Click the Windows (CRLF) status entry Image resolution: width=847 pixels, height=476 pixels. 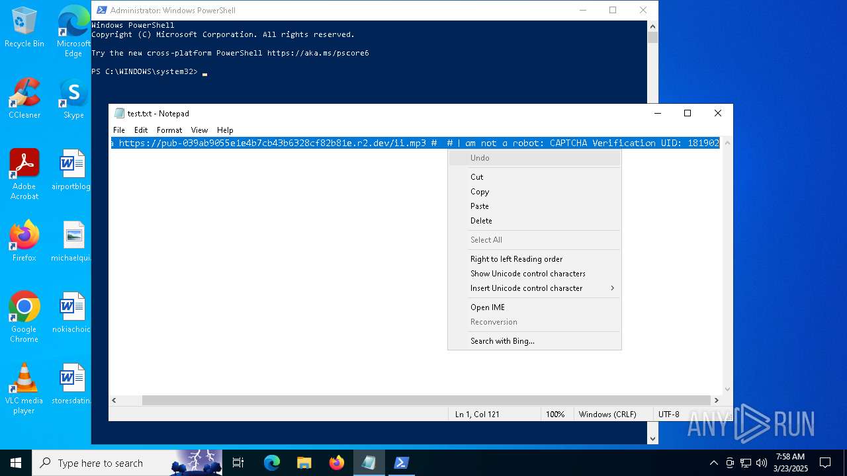pyautogui.click(x=607, y=415)
